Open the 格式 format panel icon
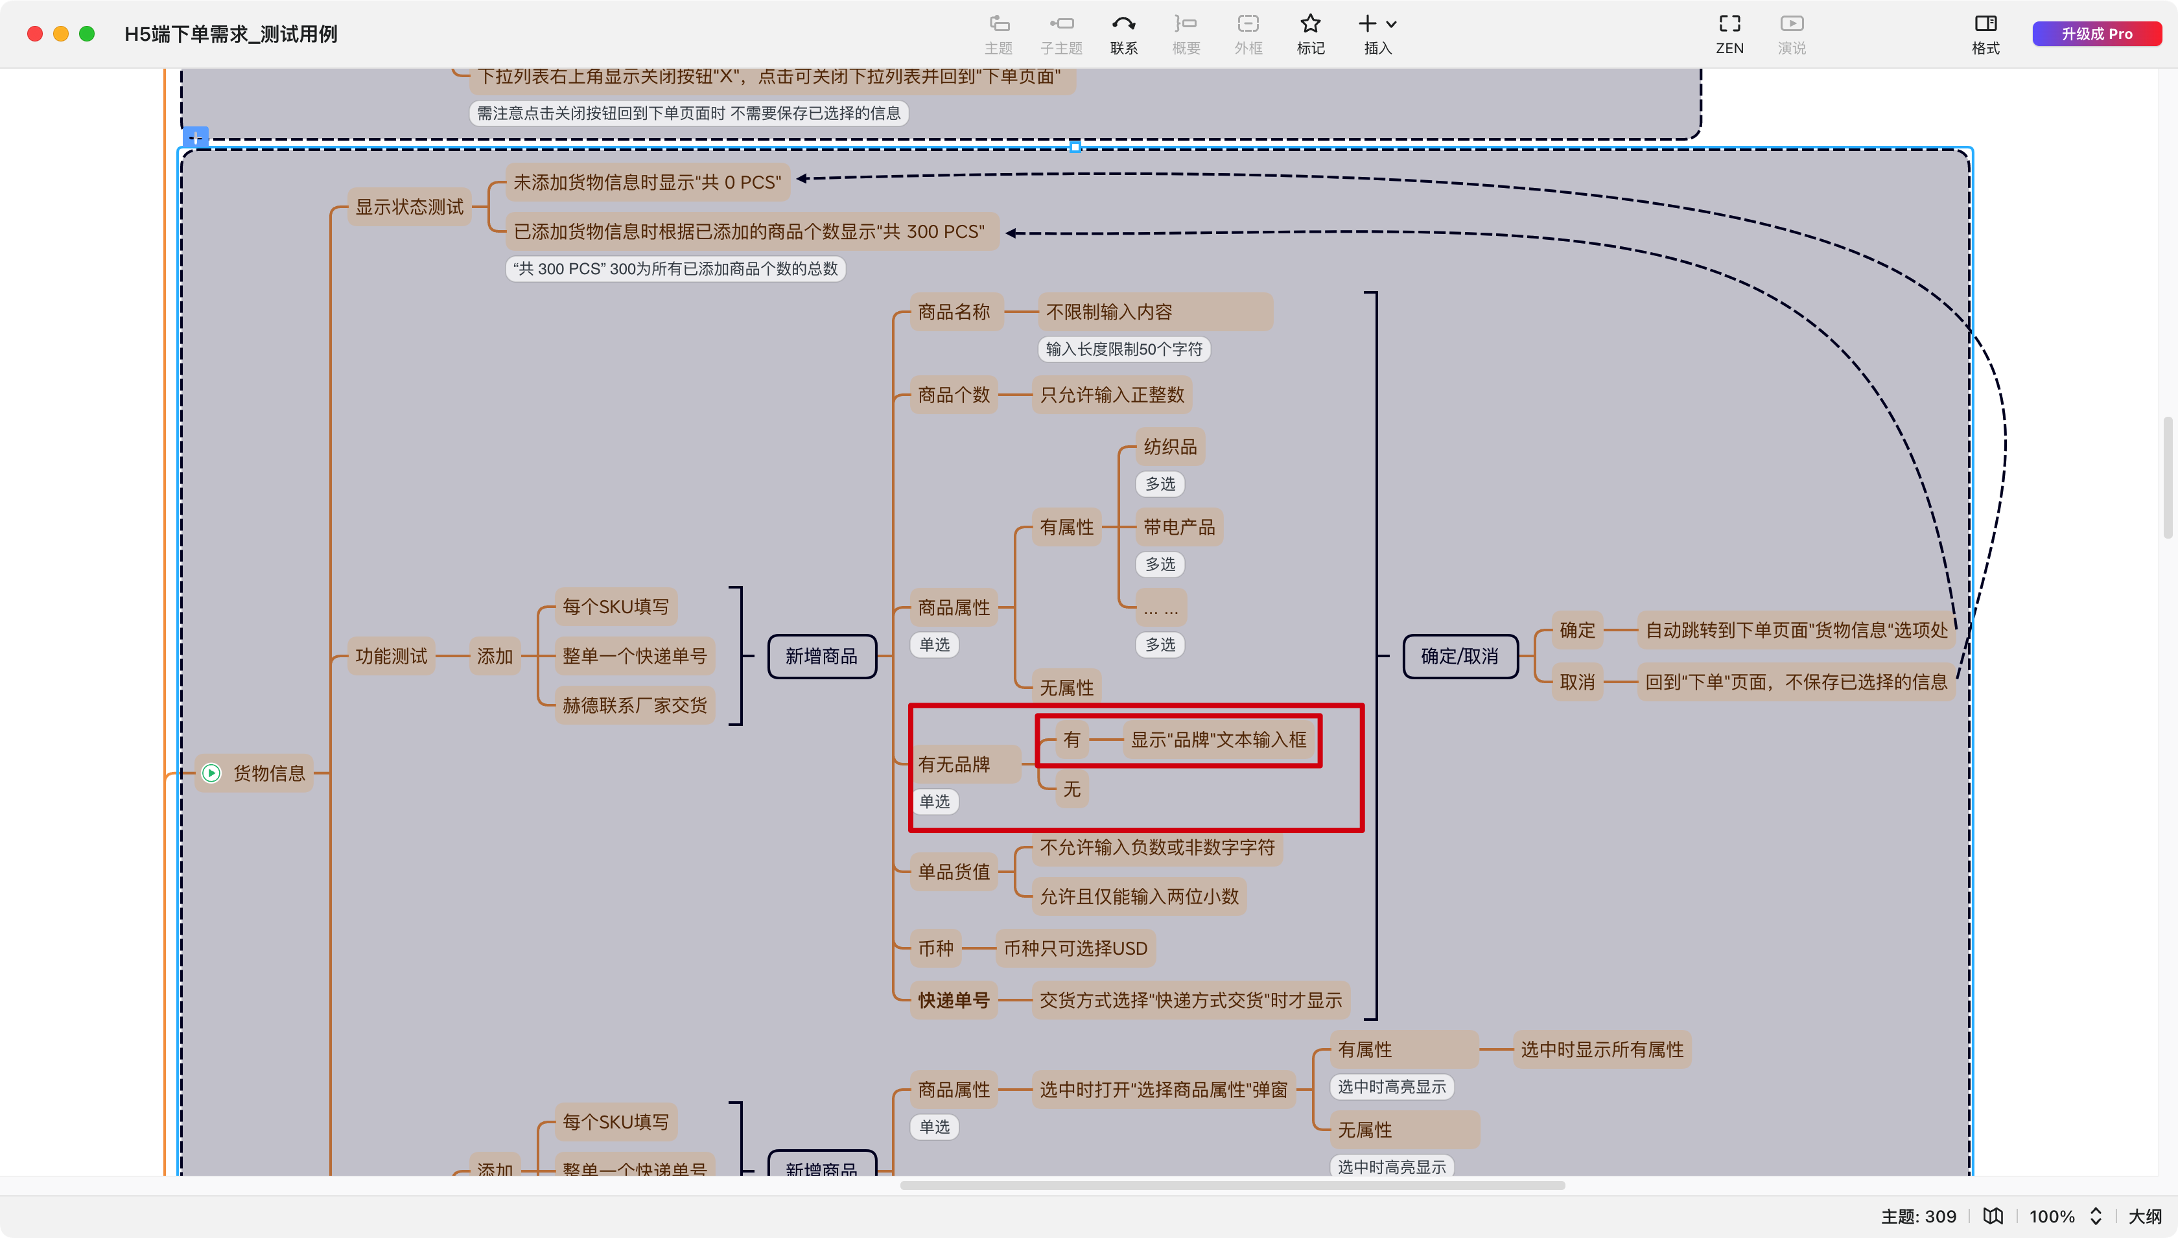2178x1238 pixels. pos(1985,24)
